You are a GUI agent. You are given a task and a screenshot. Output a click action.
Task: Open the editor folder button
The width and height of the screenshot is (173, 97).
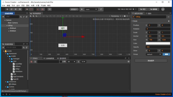(154, 9)
